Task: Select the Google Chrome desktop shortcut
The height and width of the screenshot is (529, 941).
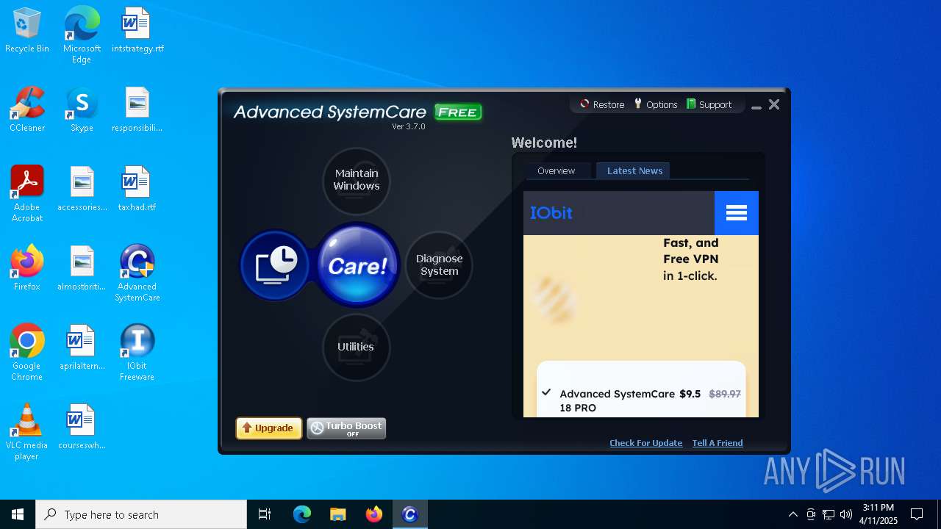Action: click(x=27, y=353)
